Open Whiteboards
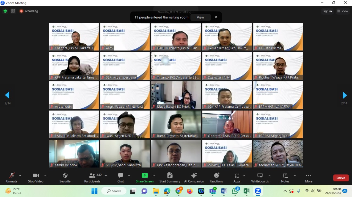Viewport: 352px width, 197px height. tap(260, 178)
